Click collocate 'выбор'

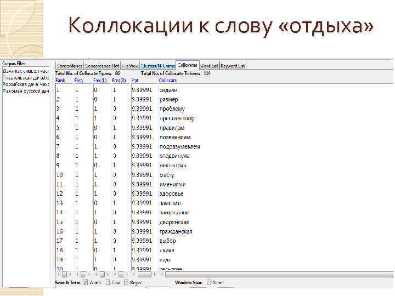point(168,241)
